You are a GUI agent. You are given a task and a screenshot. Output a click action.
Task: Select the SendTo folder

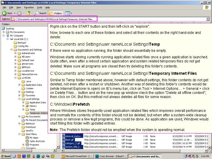pos(29,131)
